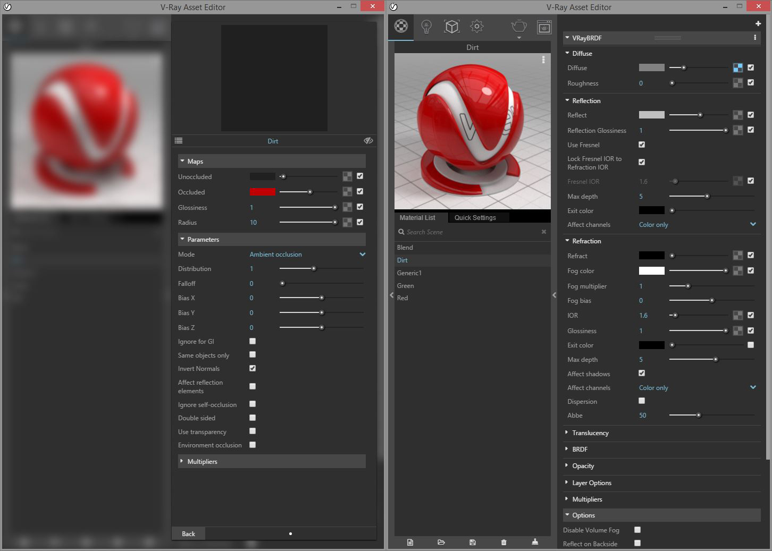Open the Materials category icon

coord(401,26)
